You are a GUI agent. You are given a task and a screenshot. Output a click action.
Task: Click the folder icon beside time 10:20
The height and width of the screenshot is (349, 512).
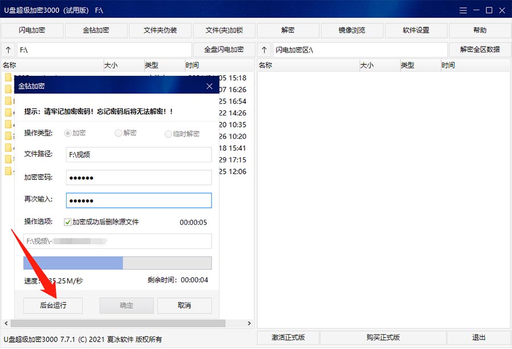(8, 136)
